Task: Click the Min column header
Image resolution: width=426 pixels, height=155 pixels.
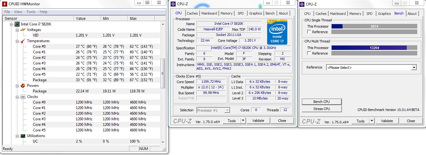Action: coord(114,19)
